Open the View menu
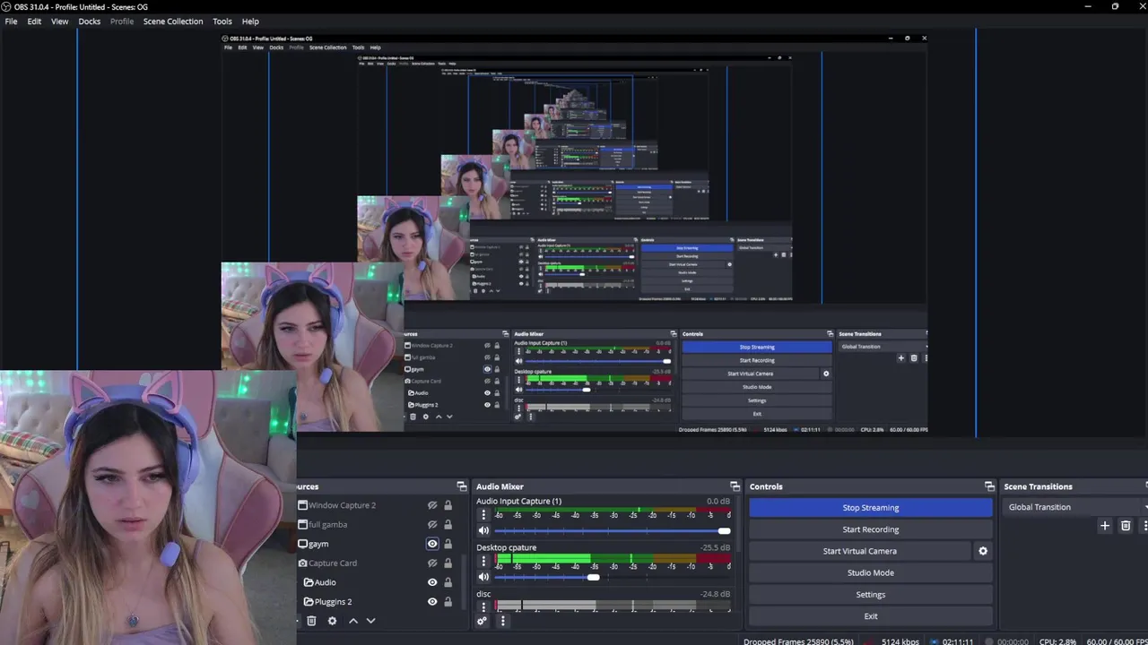 click(59, 21)
